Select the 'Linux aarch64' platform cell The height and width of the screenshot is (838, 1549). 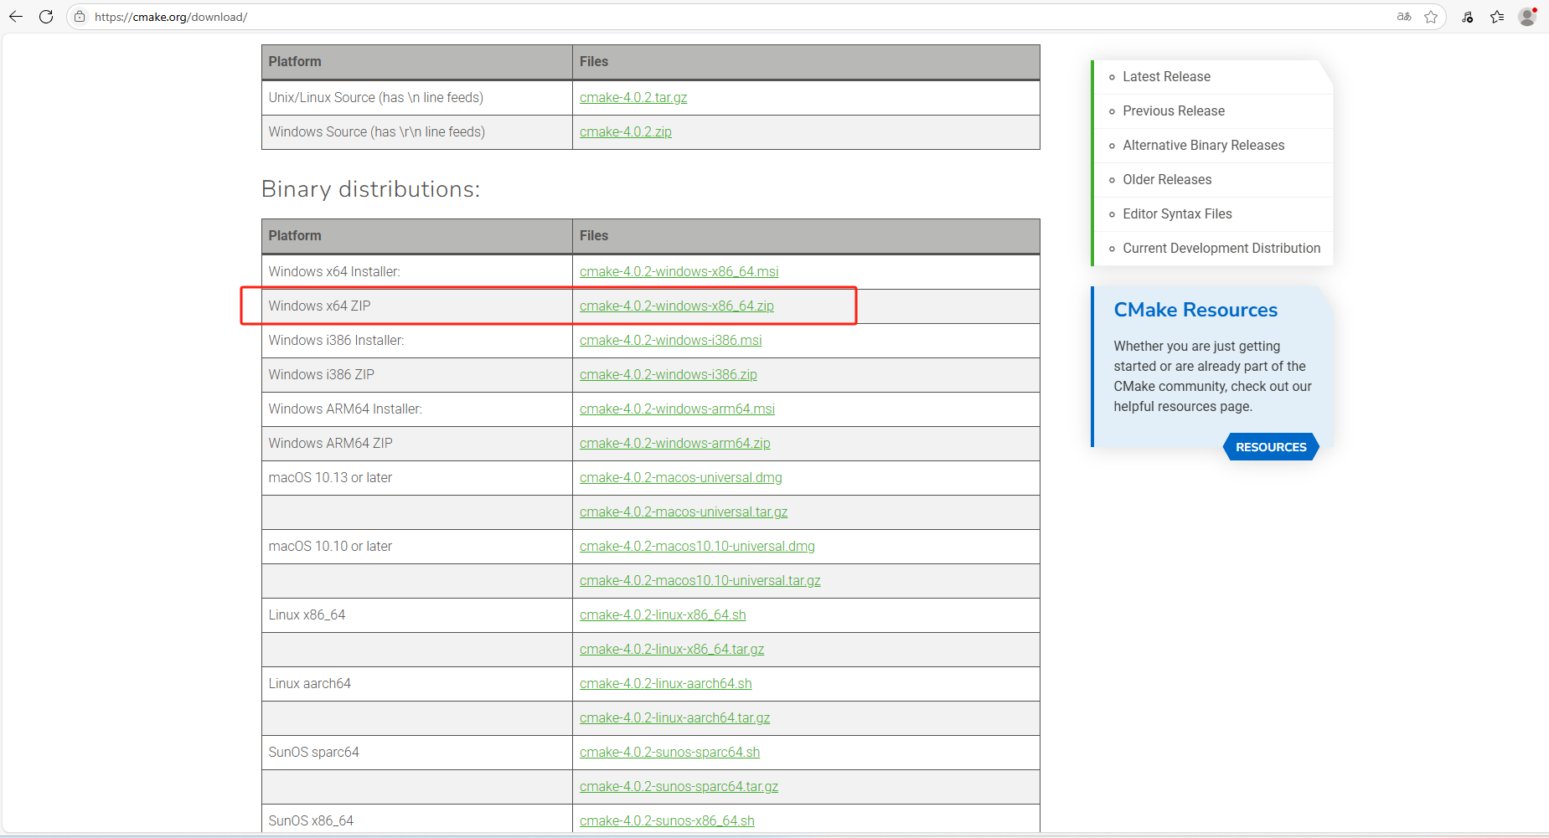coord(416,683)
